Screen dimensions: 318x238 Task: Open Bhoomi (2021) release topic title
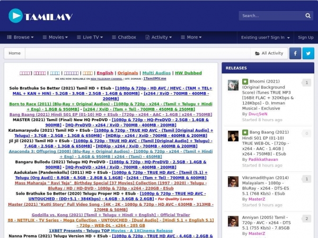268,95
